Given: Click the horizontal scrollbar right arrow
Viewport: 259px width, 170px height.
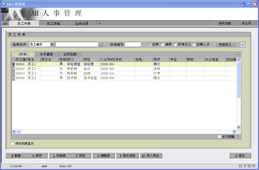Looking at the screenshot, I should tap(234, 131).
